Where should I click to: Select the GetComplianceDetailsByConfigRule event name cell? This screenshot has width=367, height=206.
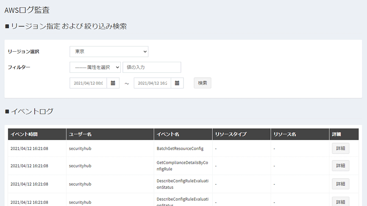(x=182, y=165)
